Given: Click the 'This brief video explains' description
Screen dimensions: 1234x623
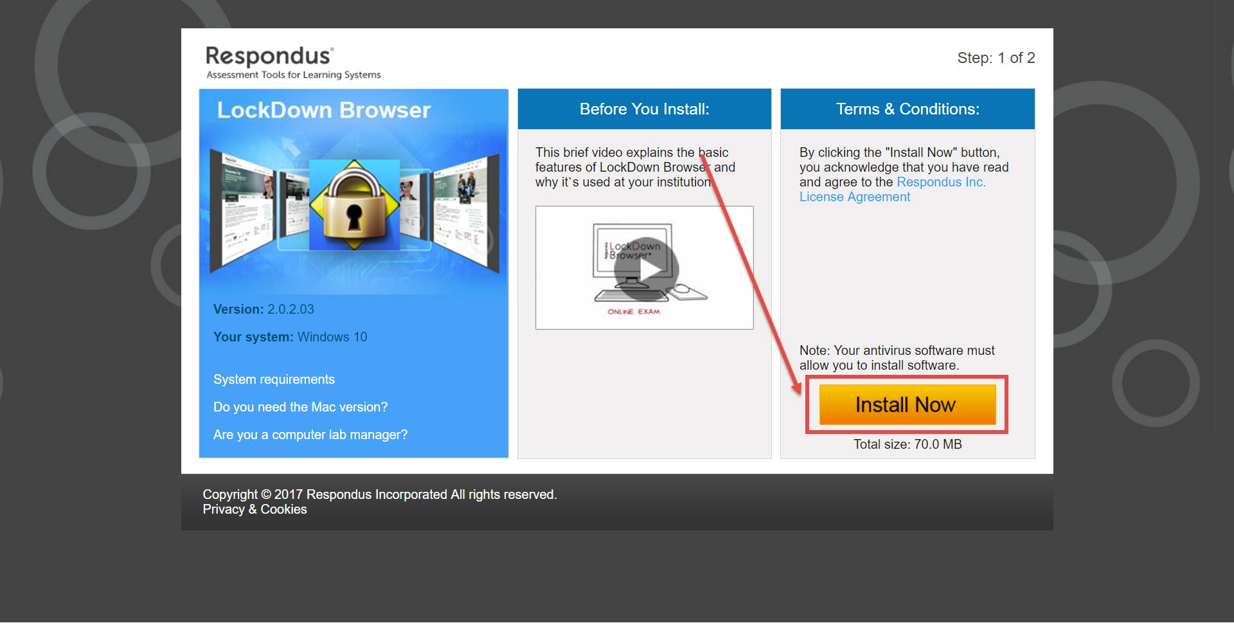Looking at the screenshot, I should (635, 167).
